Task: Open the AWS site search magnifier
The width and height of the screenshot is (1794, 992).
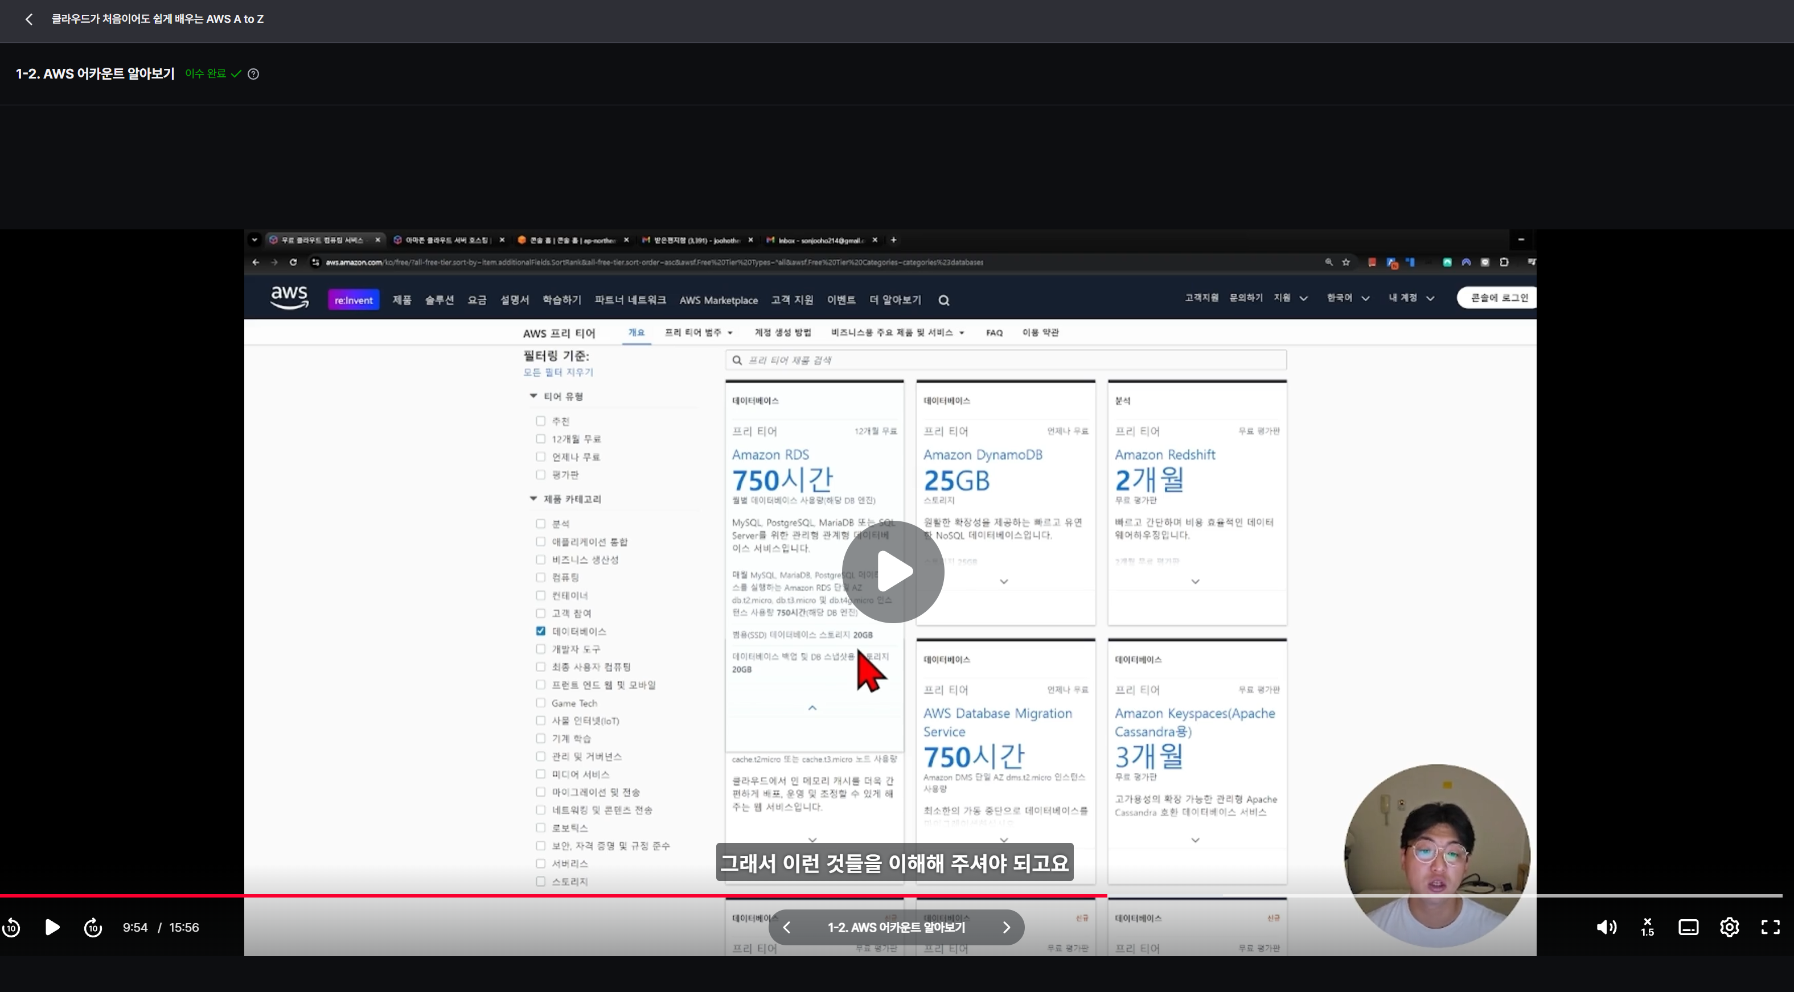Action: click(943, 301)
